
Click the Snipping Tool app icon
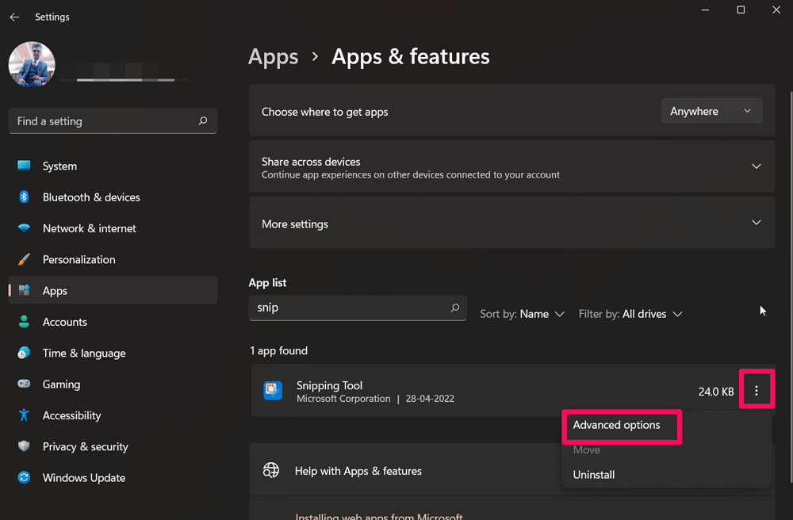(x=273, y=391)
